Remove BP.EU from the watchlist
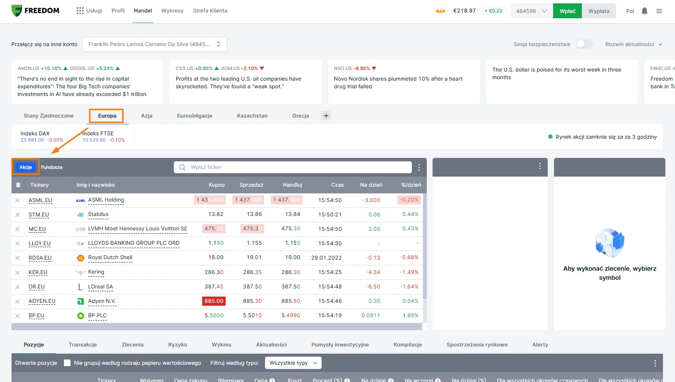Viewport: 675px width, 382px height. [x=18, y=316]
